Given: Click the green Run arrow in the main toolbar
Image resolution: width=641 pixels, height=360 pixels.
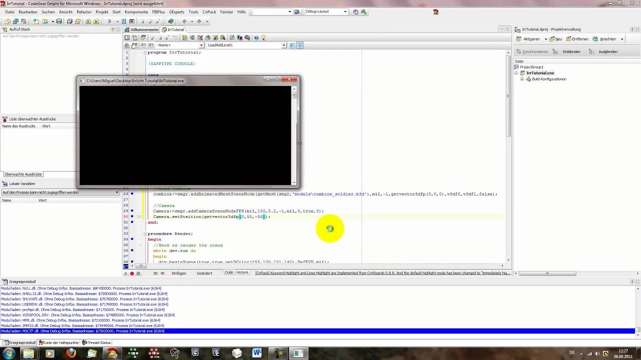Looking at the screenshot, I should pos(110,21).
